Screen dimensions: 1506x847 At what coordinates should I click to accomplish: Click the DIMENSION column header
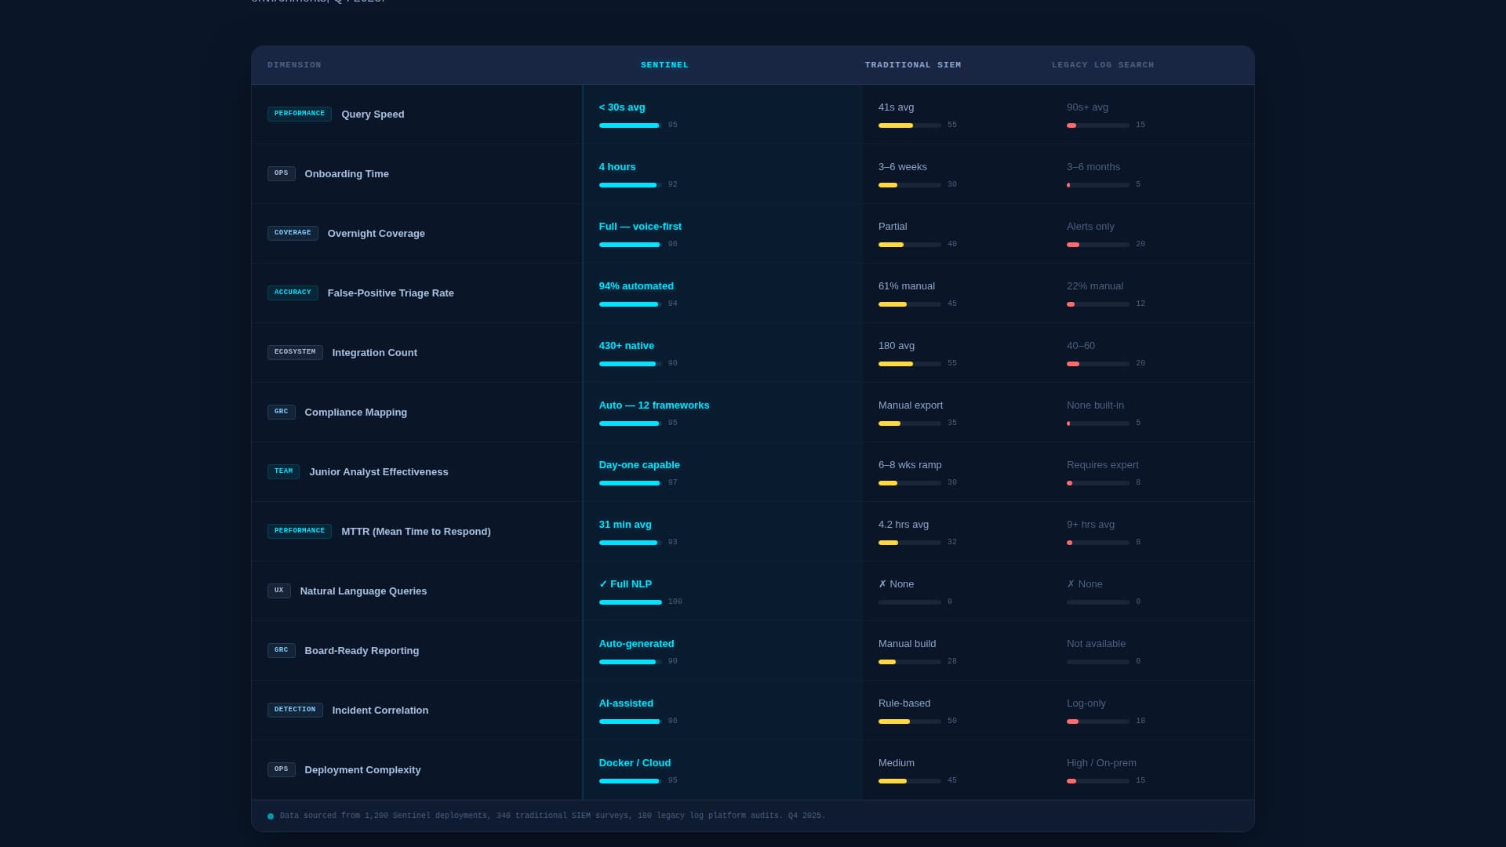[294, 65]
